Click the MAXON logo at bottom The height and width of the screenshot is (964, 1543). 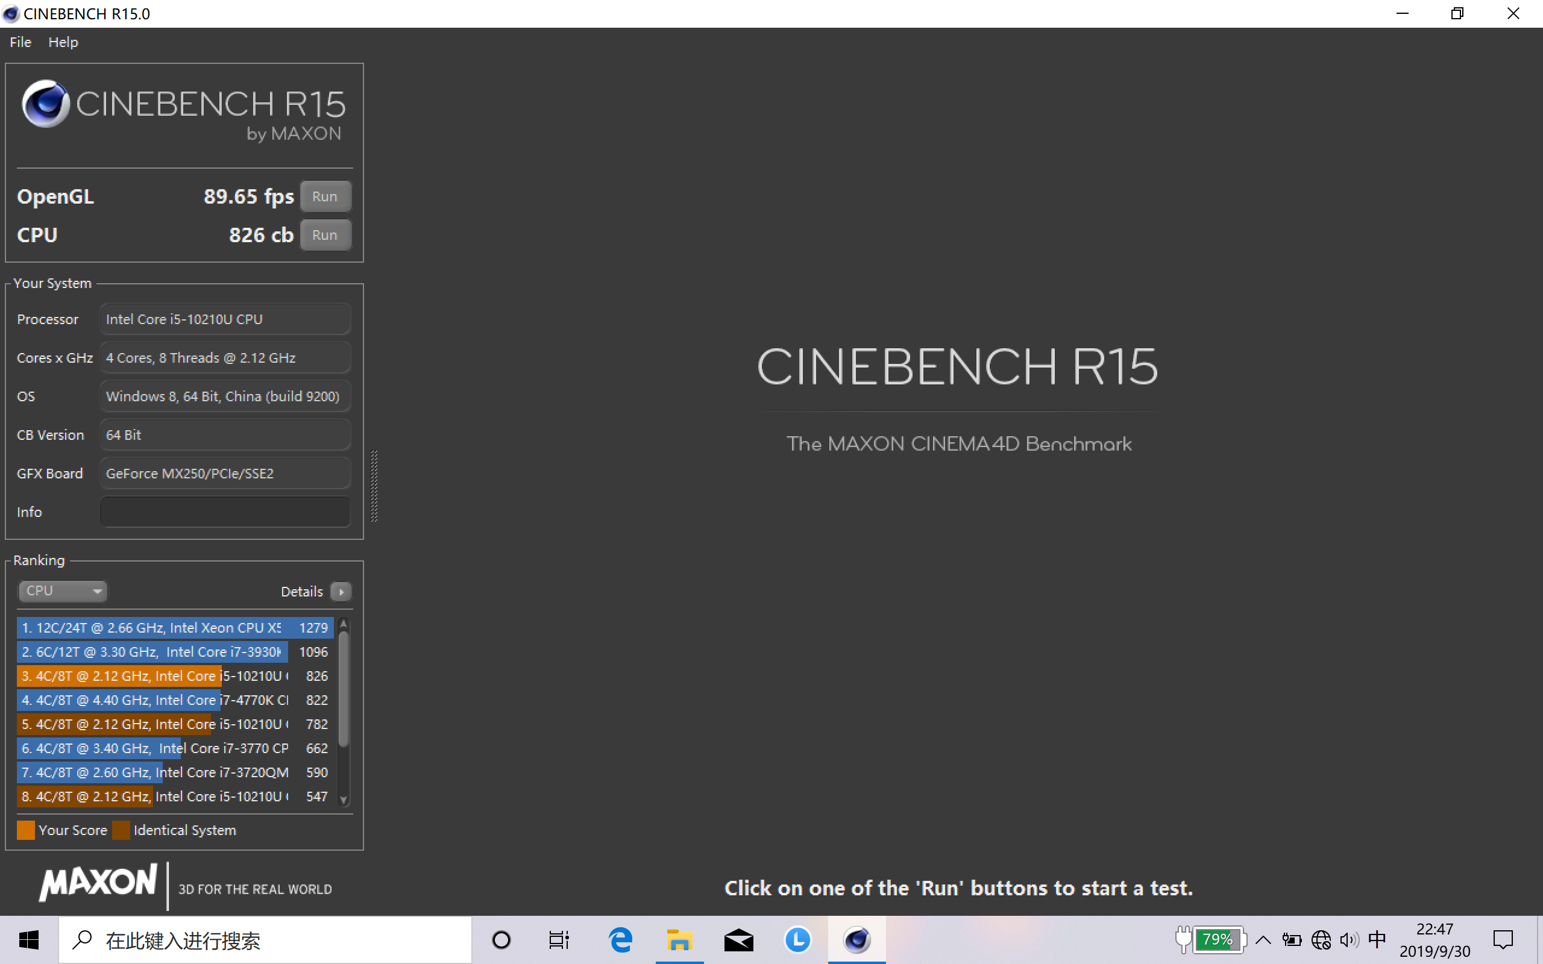98,883
